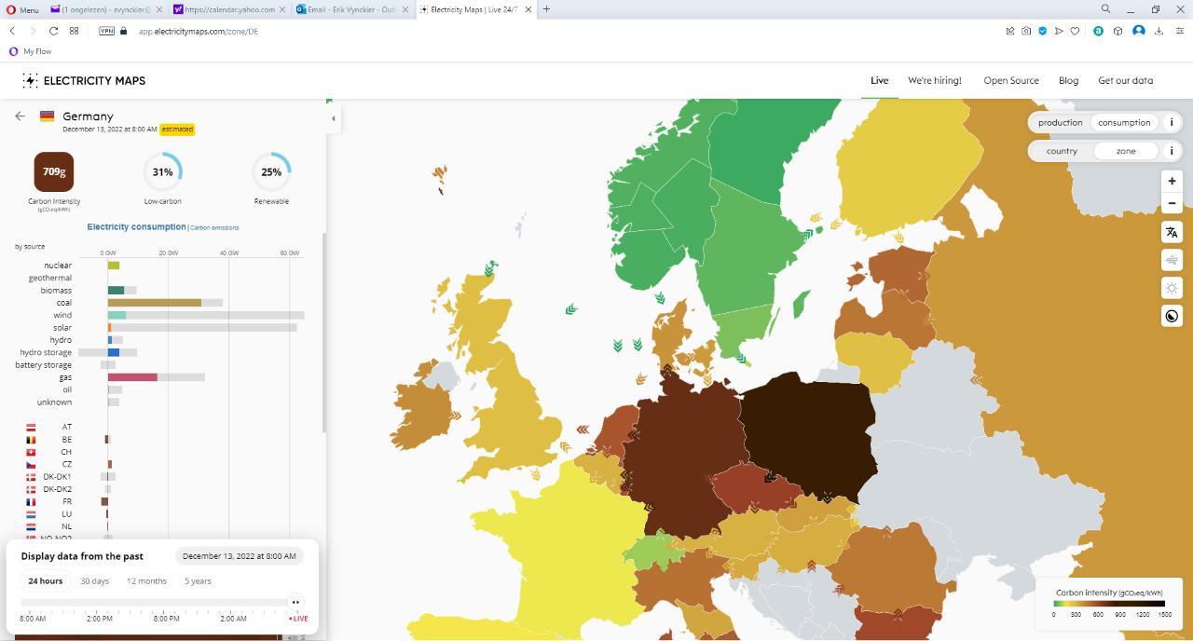Screen dimensions: 1193x641
Task: Go back in browser history
Action: point(12,31)
